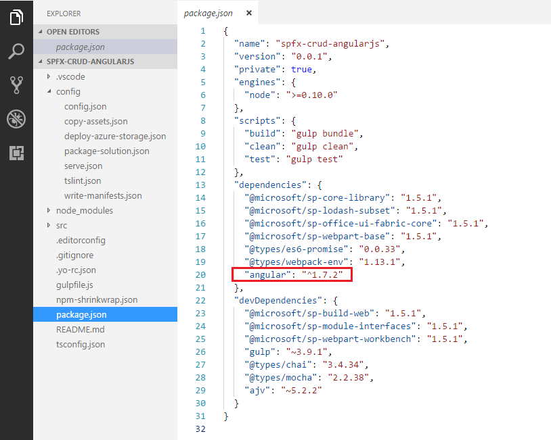Image resolution: width=551 pixels, height=440 pixels.
Task: Open the Explorer view in activity bar
Action: (x=16, y=18)
